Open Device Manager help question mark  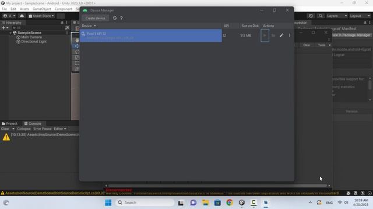coord(121,18)
